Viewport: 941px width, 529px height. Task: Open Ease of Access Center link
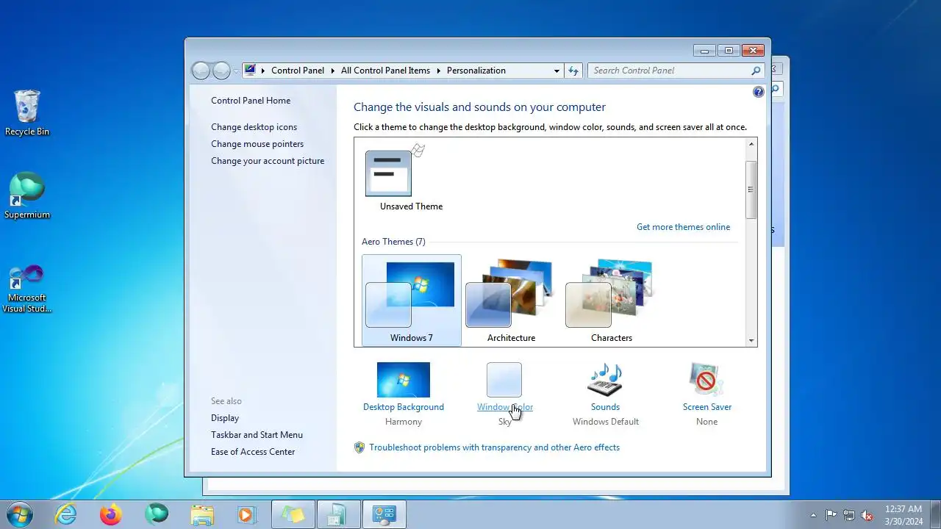pyautogui.click(x=253, y=452)
